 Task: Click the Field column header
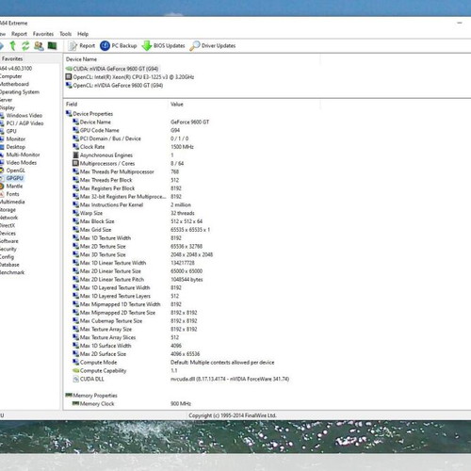point(72,104)
